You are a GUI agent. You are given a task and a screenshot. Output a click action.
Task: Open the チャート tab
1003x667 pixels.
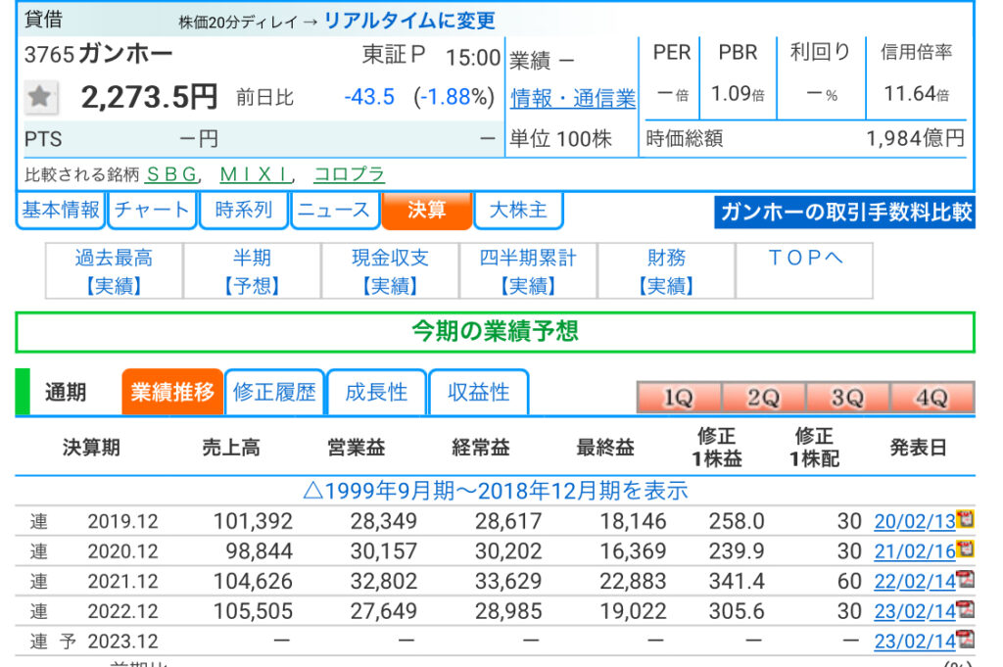pos(152,210)
